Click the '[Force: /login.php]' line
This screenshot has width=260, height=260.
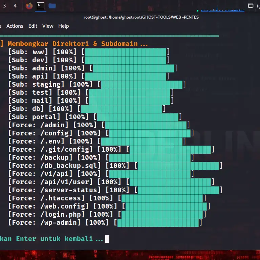[107, 214]
